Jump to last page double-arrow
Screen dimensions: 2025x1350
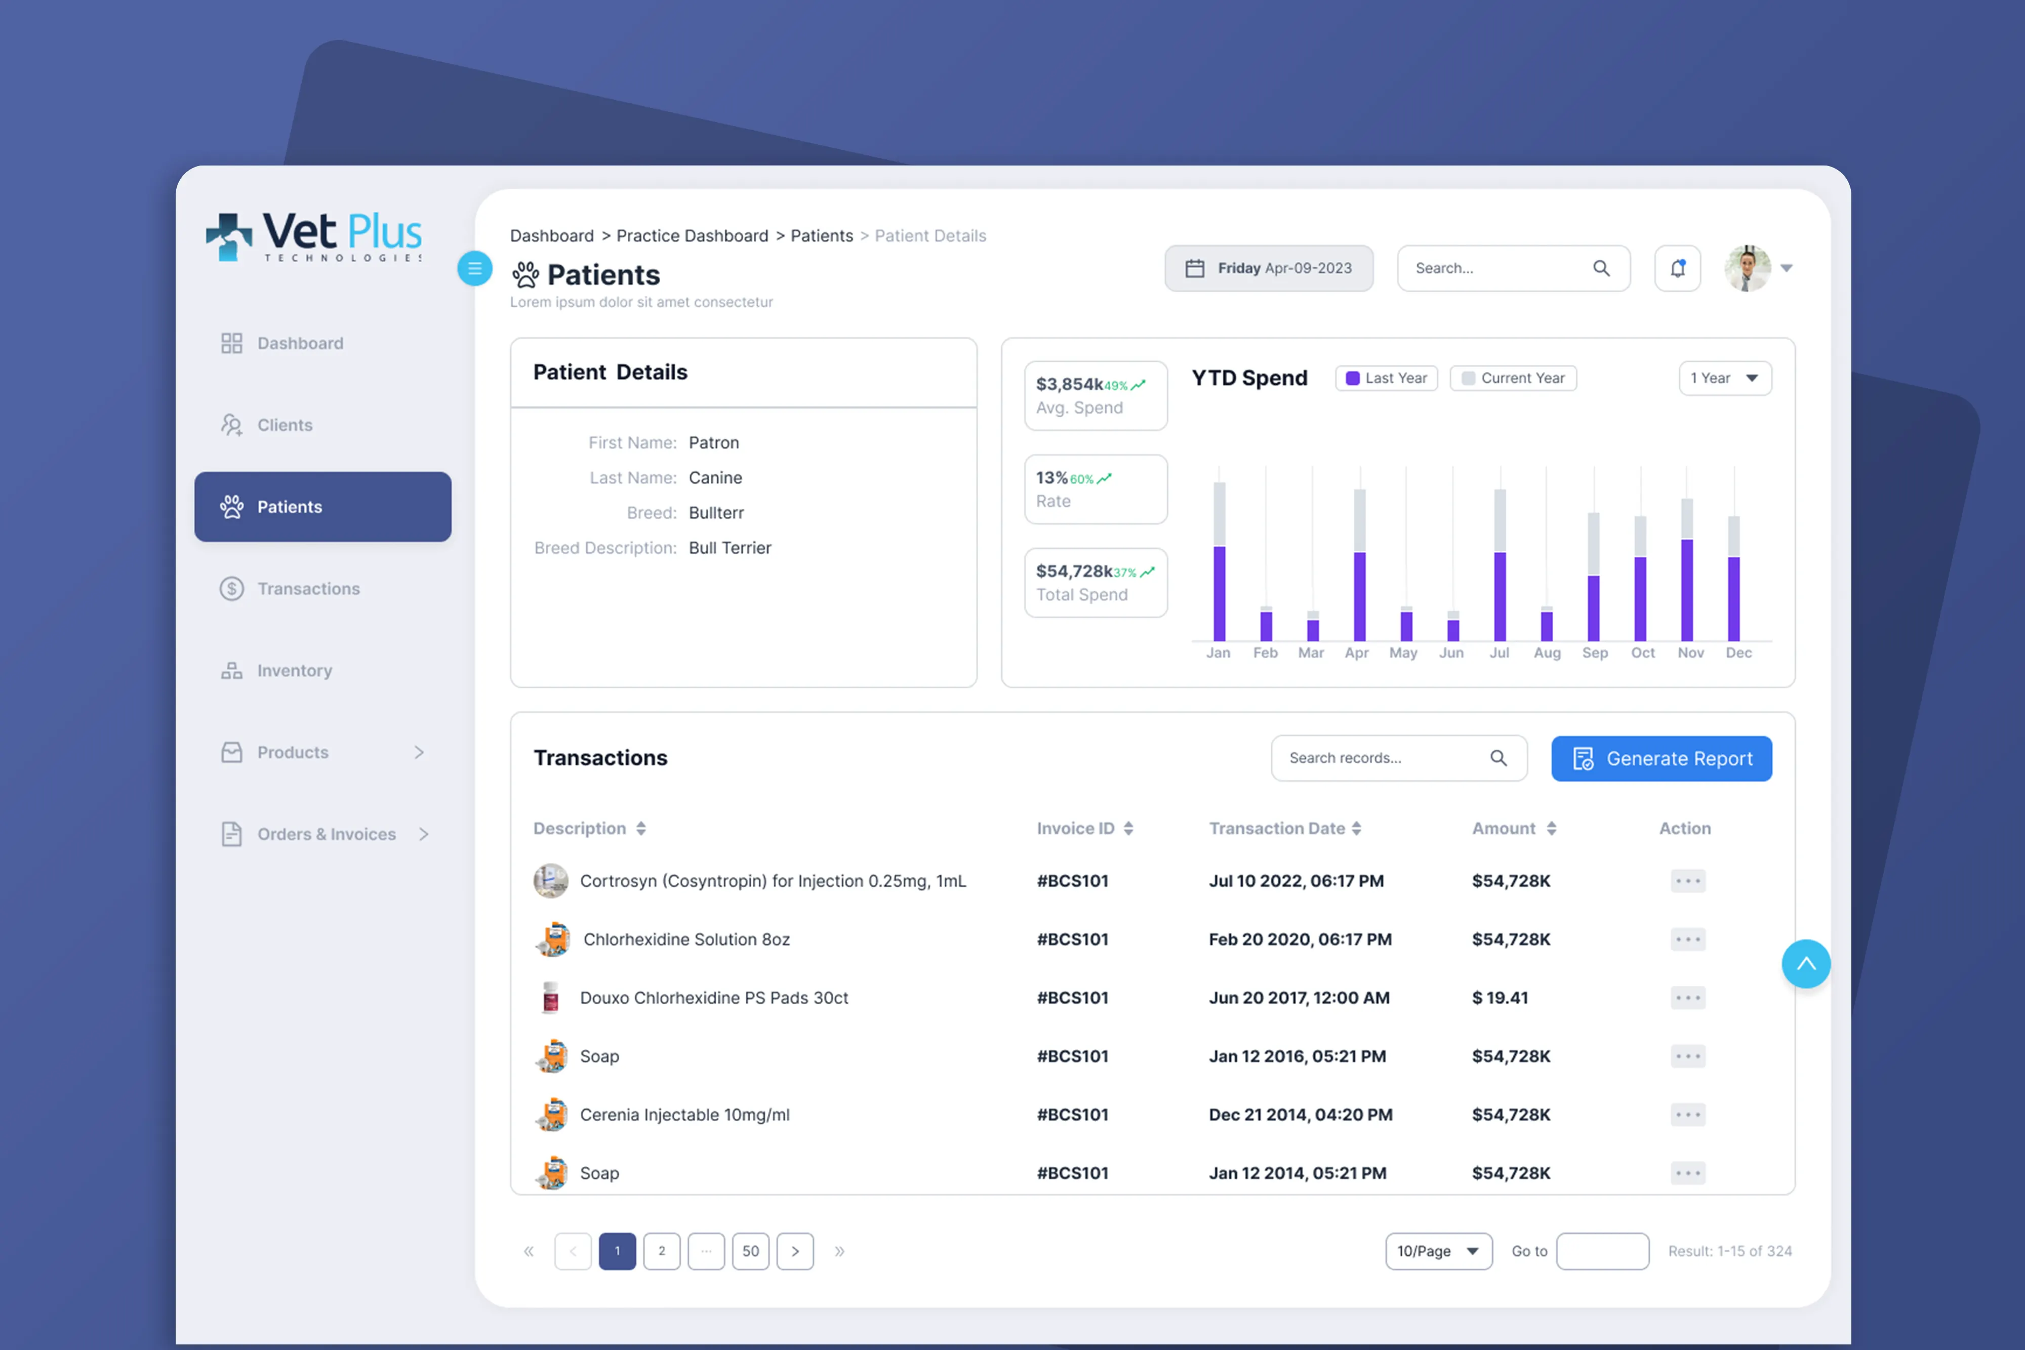[839, 1251]
